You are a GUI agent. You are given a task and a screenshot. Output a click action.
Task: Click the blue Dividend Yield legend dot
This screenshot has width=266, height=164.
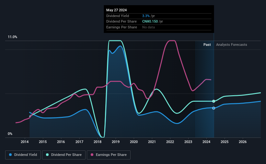[10, 155]
